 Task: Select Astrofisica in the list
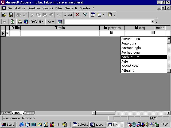tap(144, 66)
